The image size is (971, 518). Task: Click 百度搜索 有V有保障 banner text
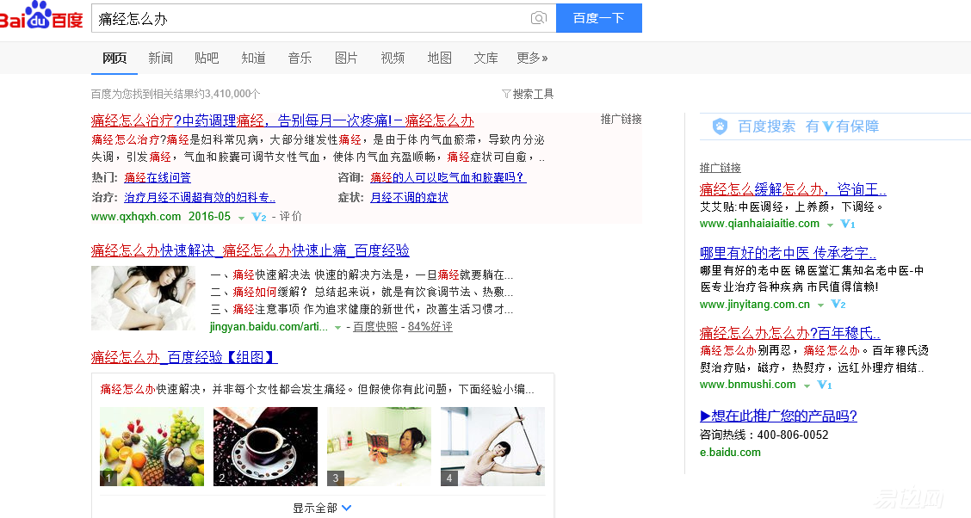808,126
